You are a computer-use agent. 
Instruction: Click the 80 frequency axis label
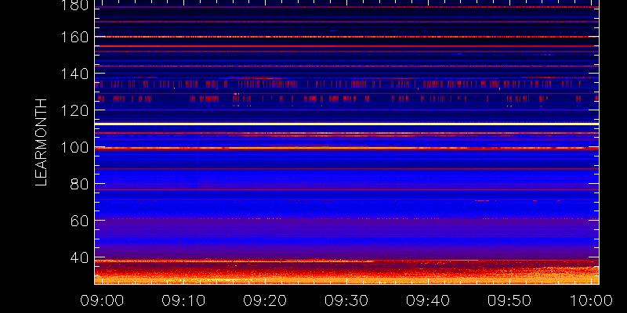point(80,184)
